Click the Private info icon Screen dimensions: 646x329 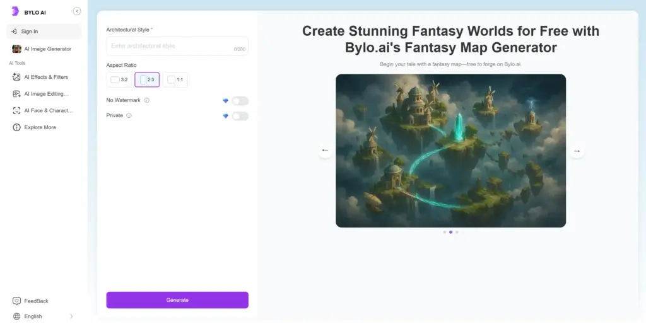click(x=129, y=116)
